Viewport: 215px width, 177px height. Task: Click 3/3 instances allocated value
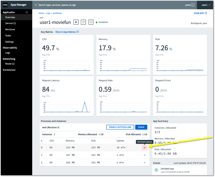pos(157,132)
